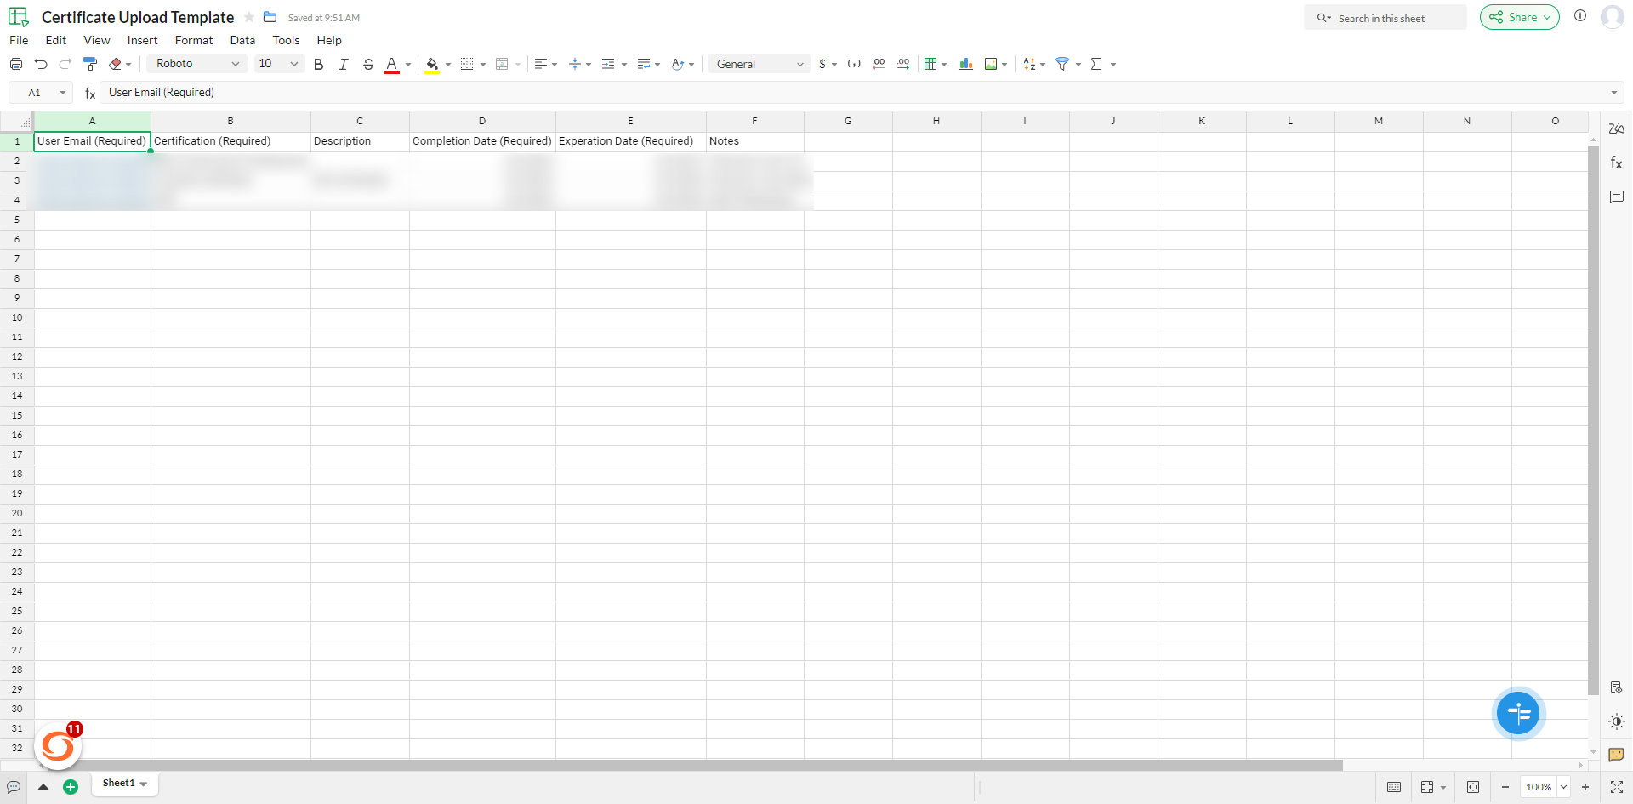Click the print icon in the toolbar

click(16, 64)
